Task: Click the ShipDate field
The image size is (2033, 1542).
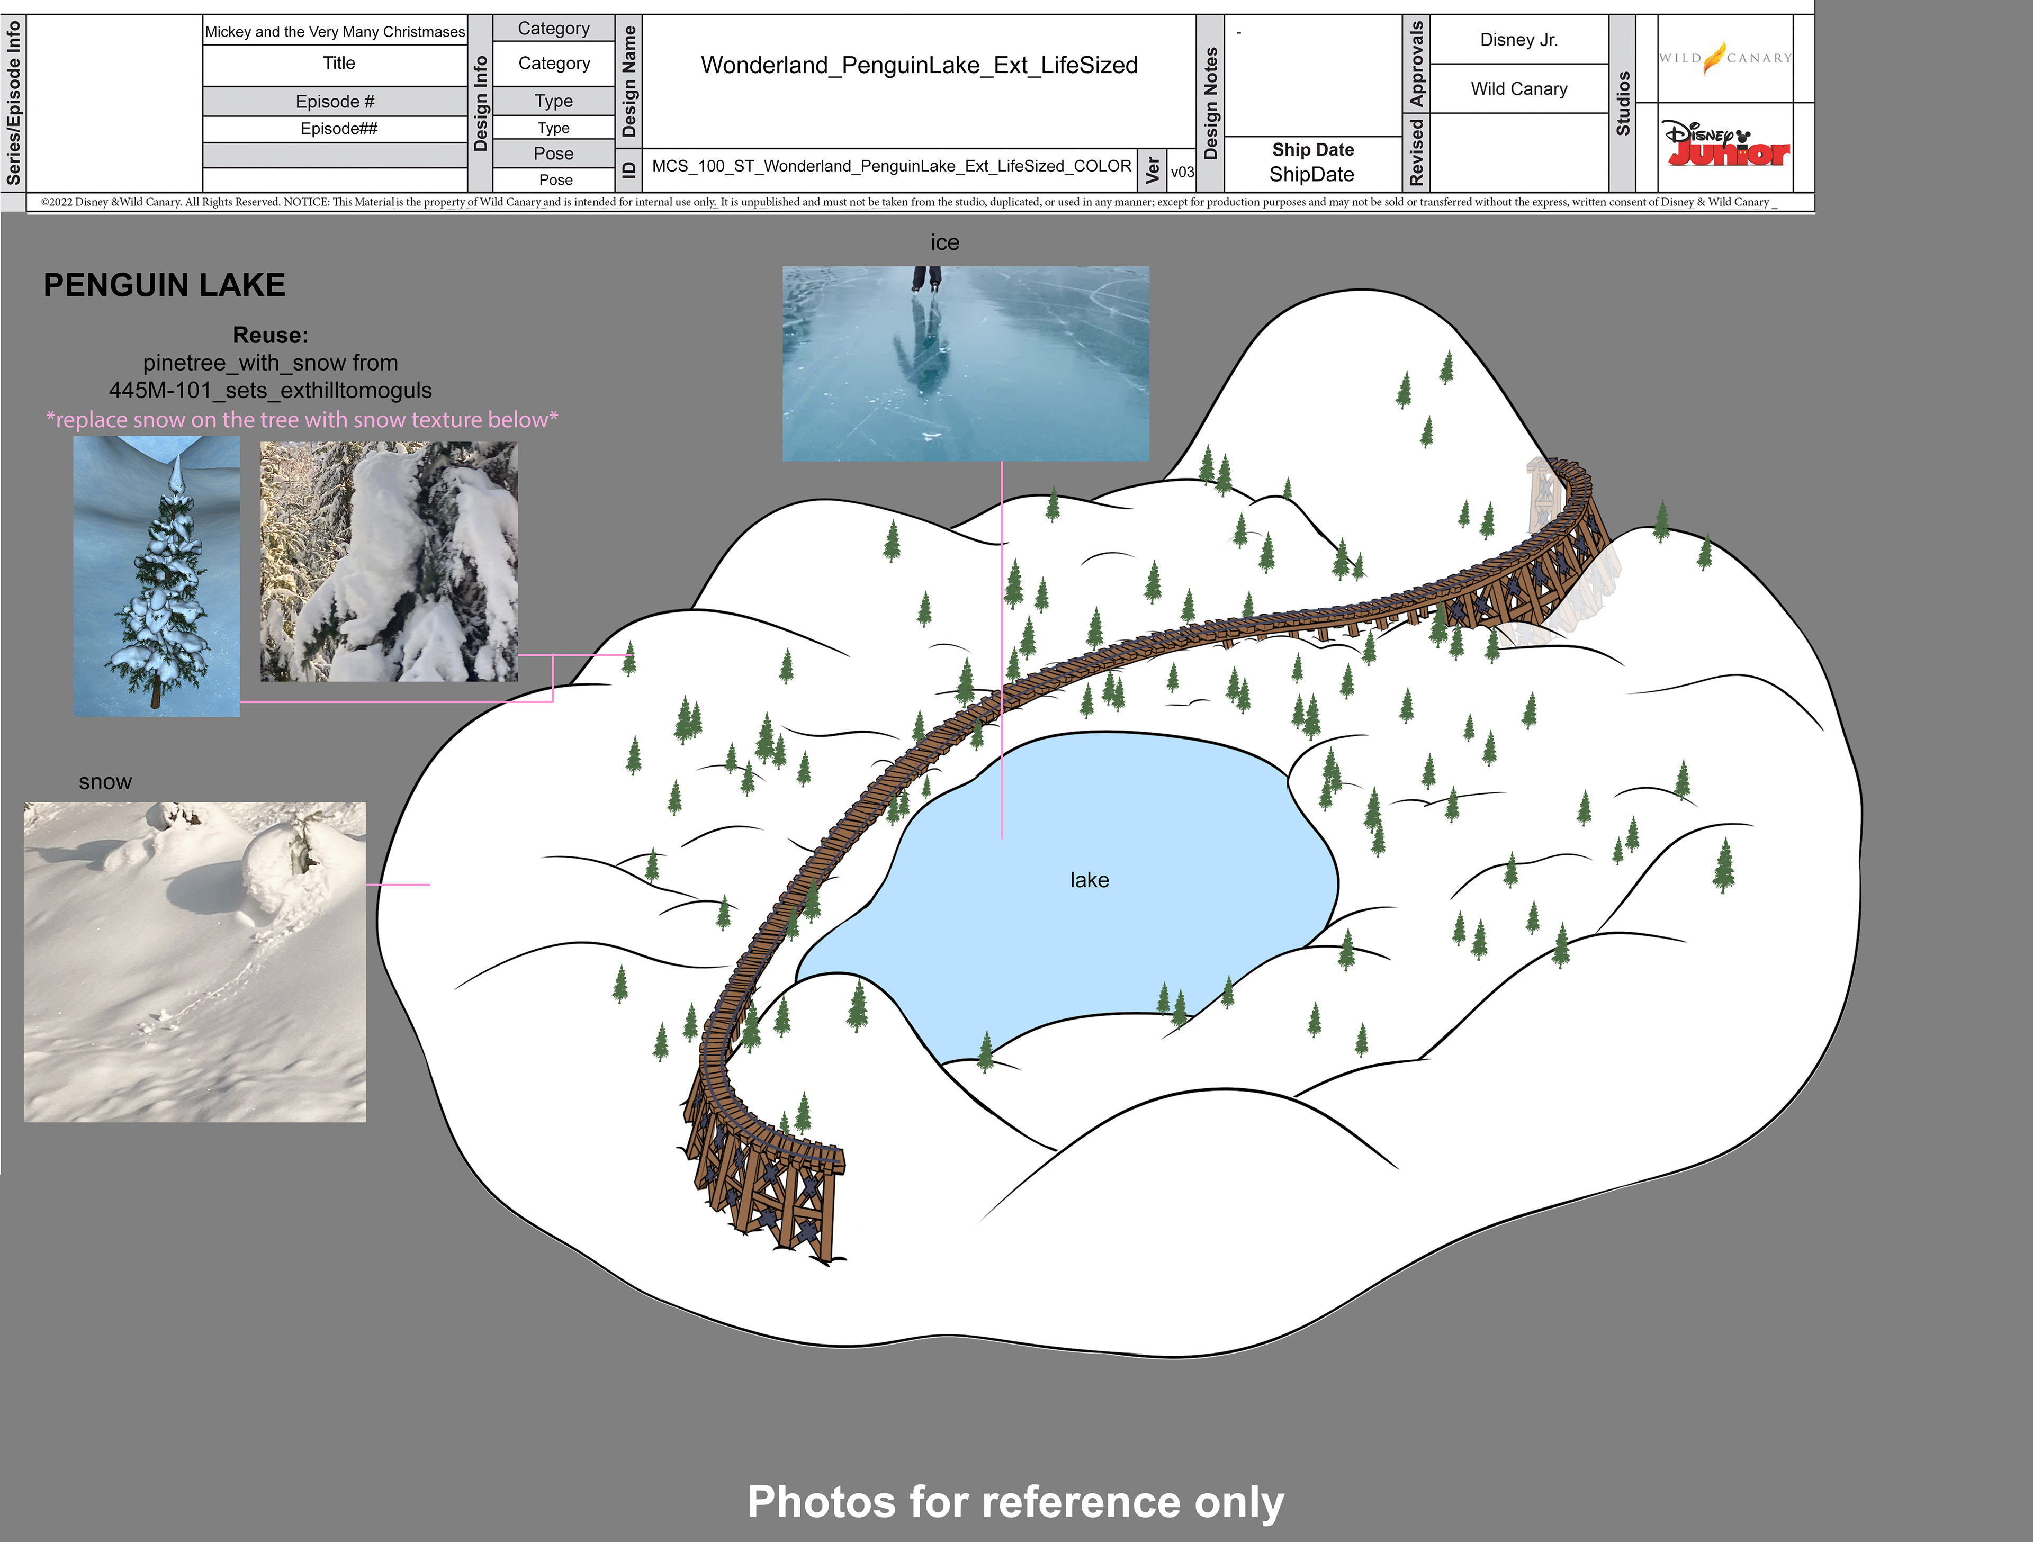Action: tap(1311, 175)
